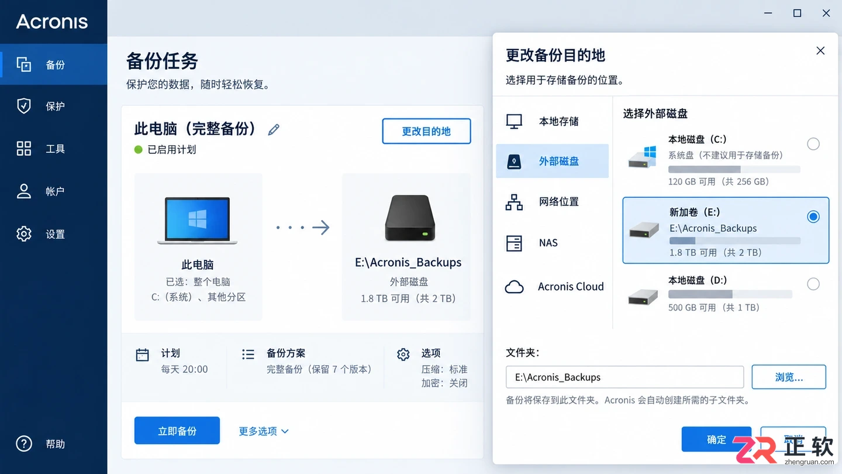Image resolution: width=842 pixels, height=474 pixels.
Task: Switch to the 外部磁盘 tab
Action: [x=552, y=161]
